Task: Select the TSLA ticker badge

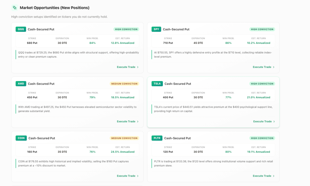Action: tap(157, 84)
